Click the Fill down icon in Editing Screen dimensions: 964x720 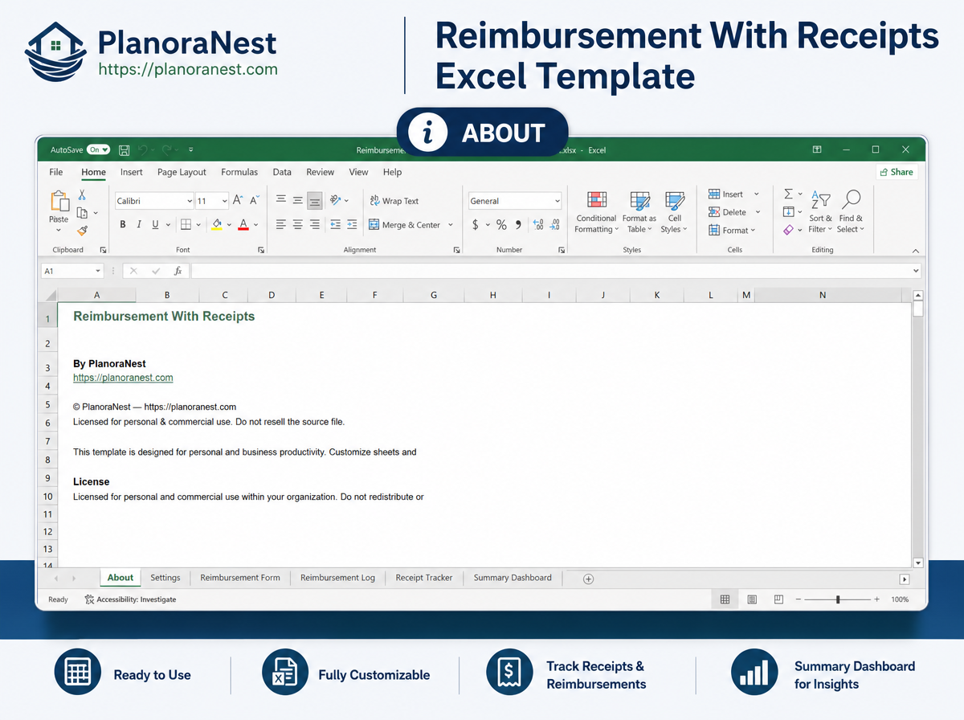pos(788,212)
